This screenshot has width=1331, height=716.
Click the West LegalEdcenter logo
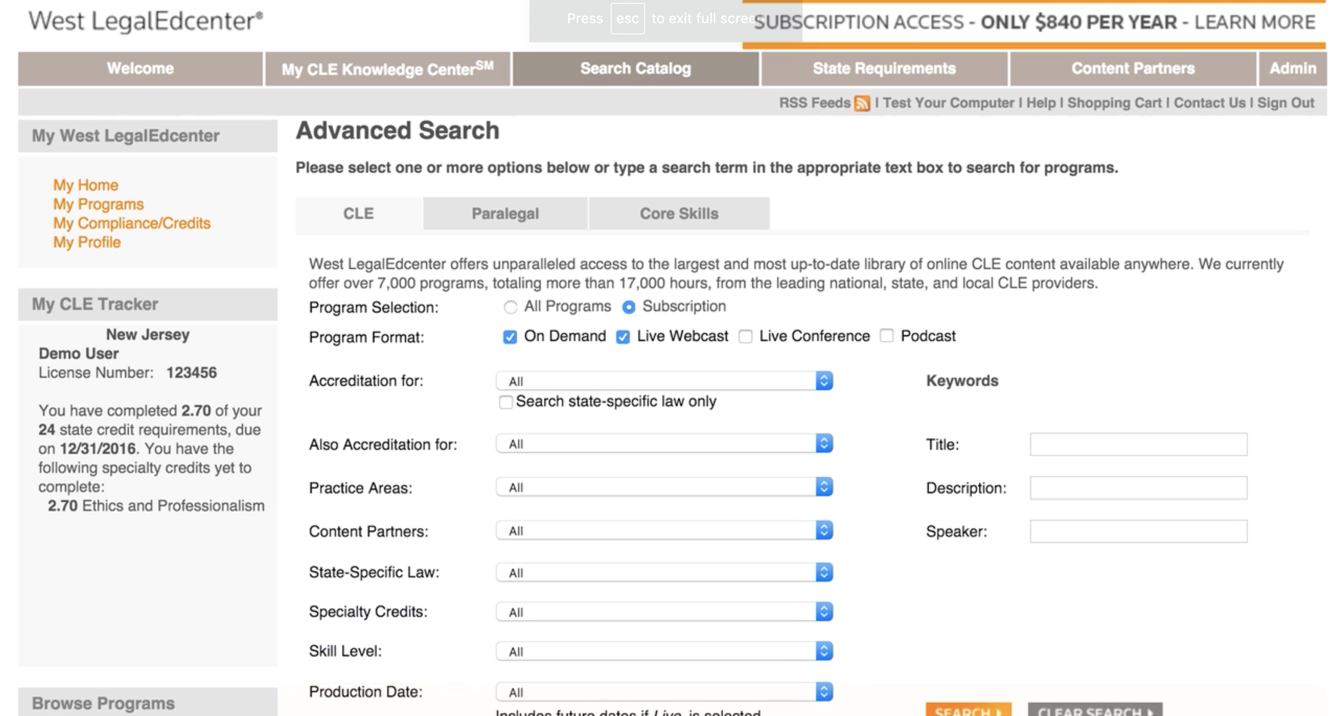tap(146, 22)
